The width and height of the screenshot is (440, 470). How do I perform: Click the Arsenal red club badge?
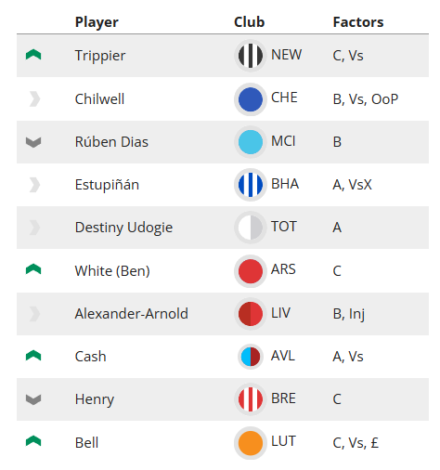tap(251, 271)
